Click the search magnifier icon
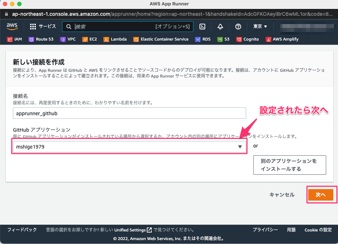 click(x=69, y=27)
